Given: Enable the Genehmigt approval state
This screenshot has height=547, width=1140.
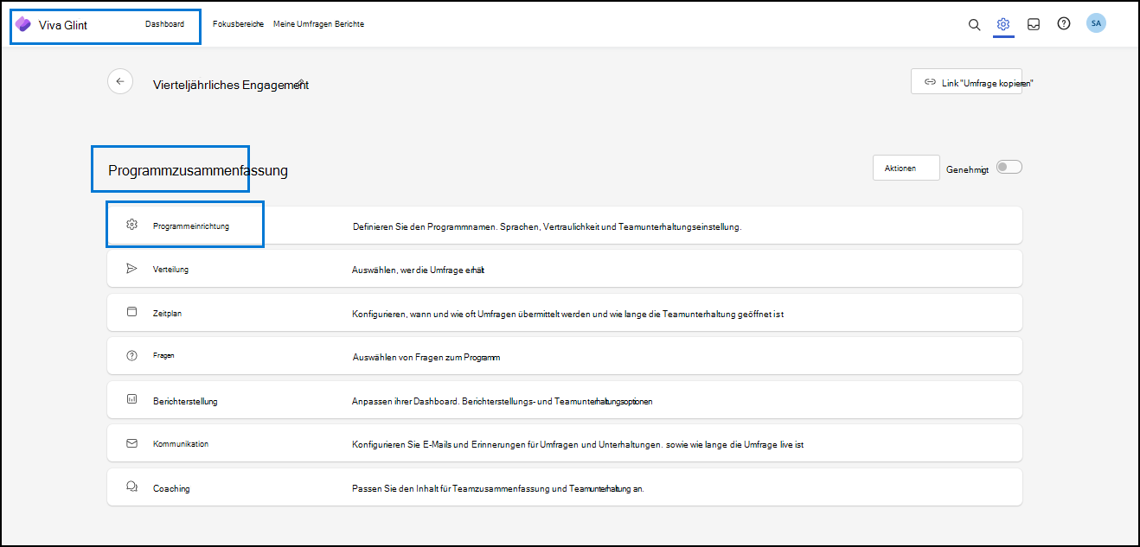Looking at the screenshot, I should (x=1009, y=167).
